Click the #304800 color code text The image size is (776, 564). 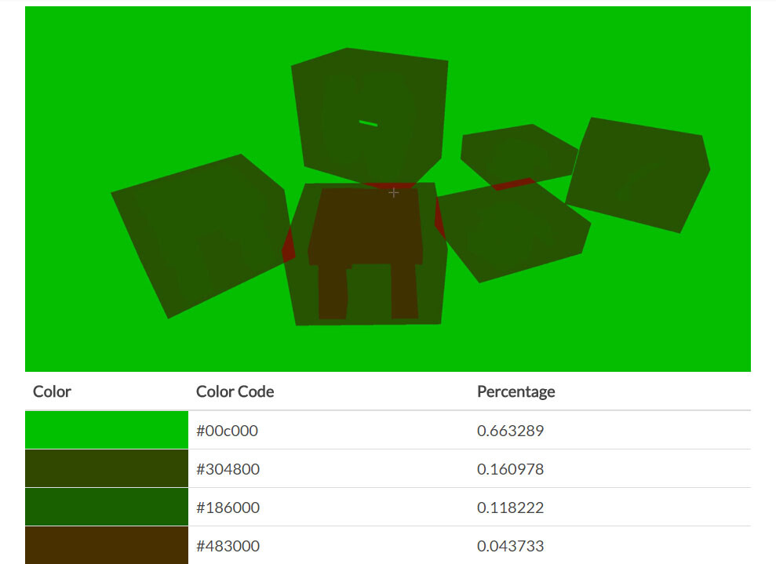(228, 469)
